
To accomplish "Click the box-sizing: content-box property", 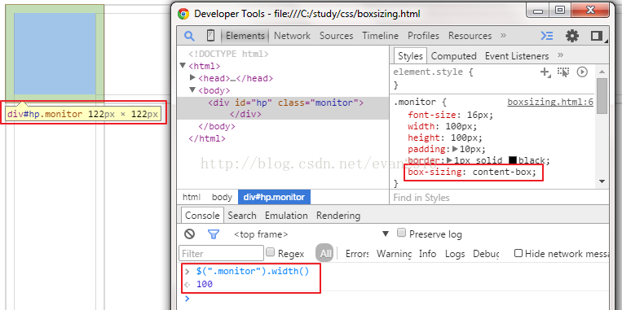I will tap(472, 172).
